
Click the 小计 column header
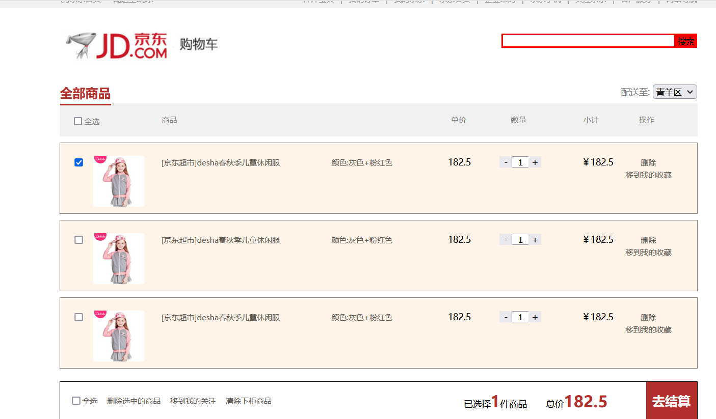click(x=591, y=120)
